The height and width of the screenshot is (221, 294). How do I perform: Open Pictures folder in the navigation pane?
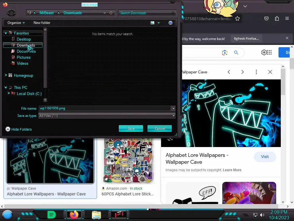coord(24,57)
